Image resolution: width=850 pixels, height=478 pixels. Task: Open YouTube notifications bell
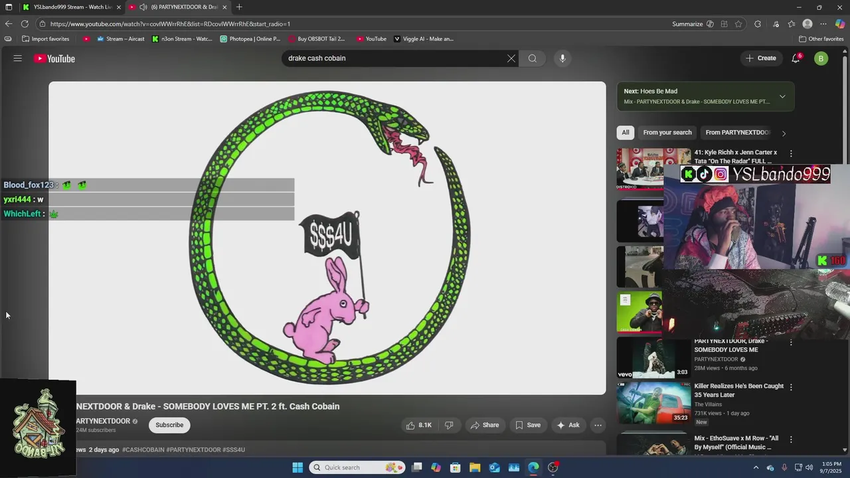point(796,58)
